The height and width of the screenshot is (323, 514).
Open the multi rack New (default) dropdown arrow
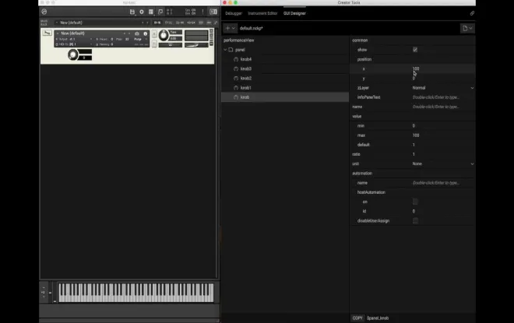(x=57, y=23)
